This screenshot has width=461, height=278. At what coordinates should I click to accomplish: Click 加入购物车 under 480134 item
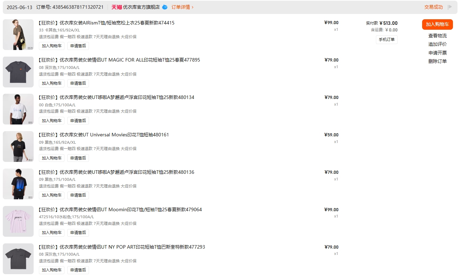(x=51, y=121)
